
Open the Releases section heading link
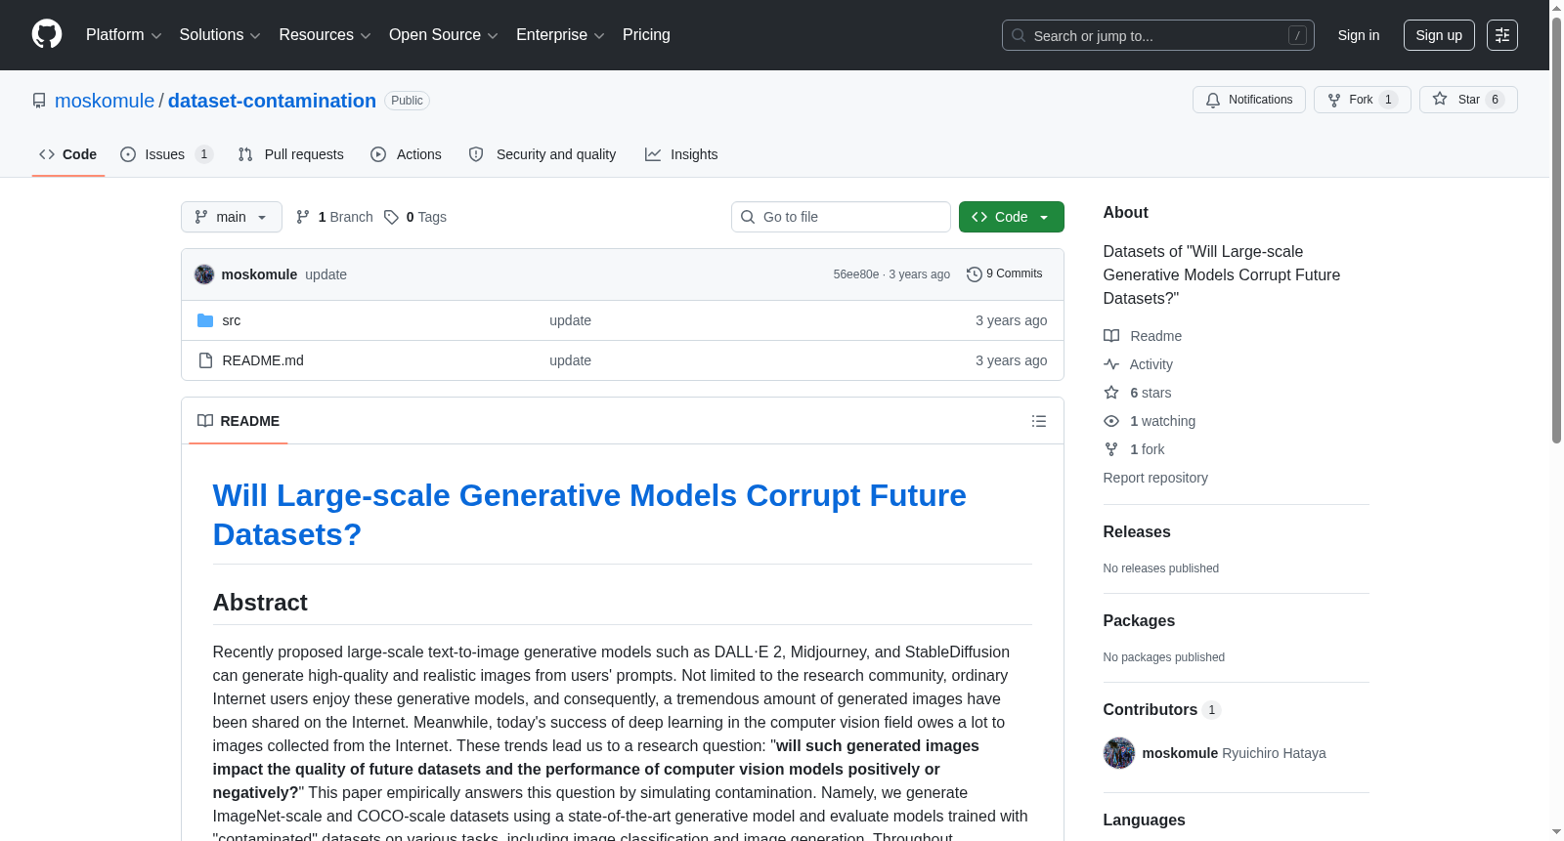coord(1137,532)
